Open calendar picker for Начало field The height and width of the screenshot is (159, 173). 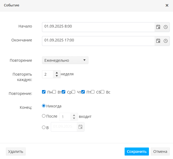click(158, 27)
